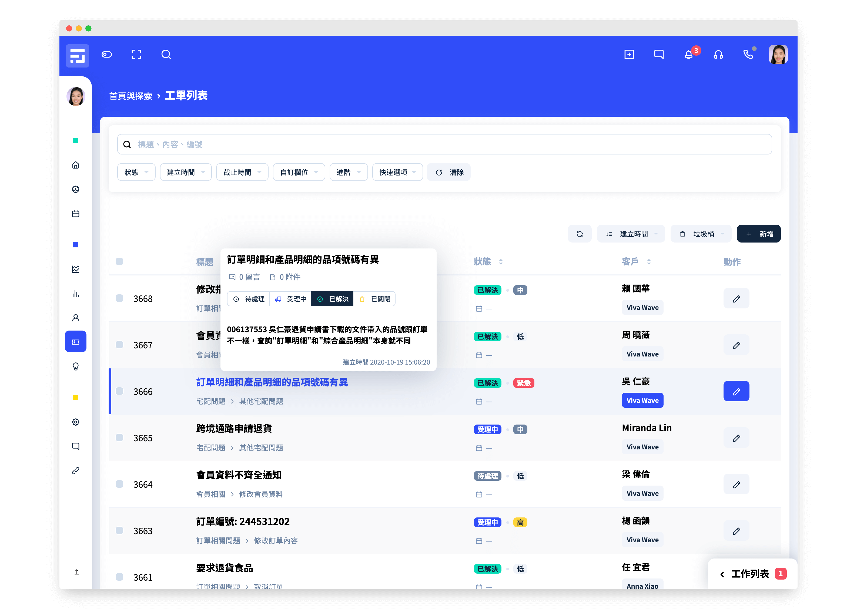The image size is (857, 609).
Task: Open user avatar menu at top right
Action: pyautogui.click(x=778, y=55)
